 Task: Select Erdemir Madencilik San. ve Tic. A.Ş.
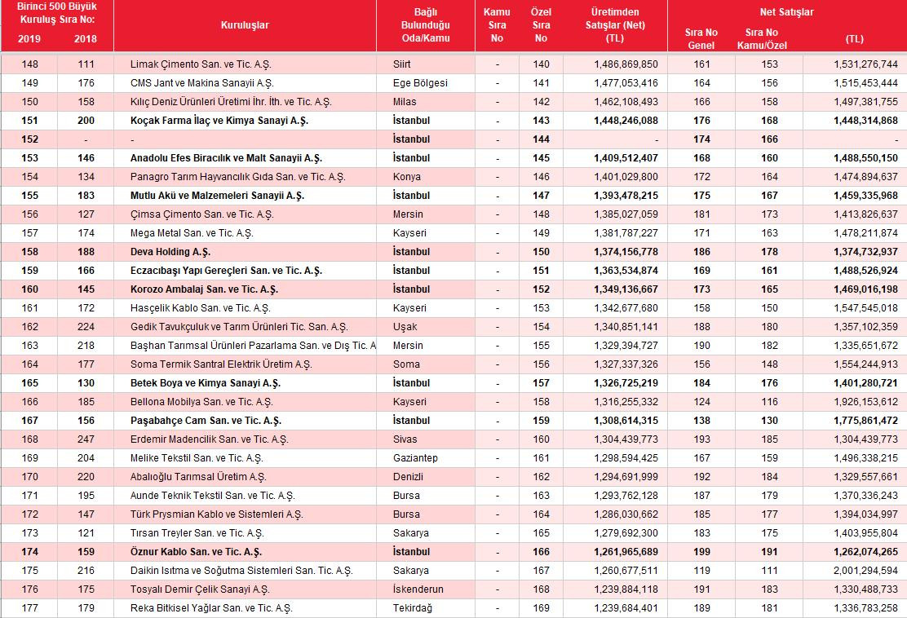[210, 439]
